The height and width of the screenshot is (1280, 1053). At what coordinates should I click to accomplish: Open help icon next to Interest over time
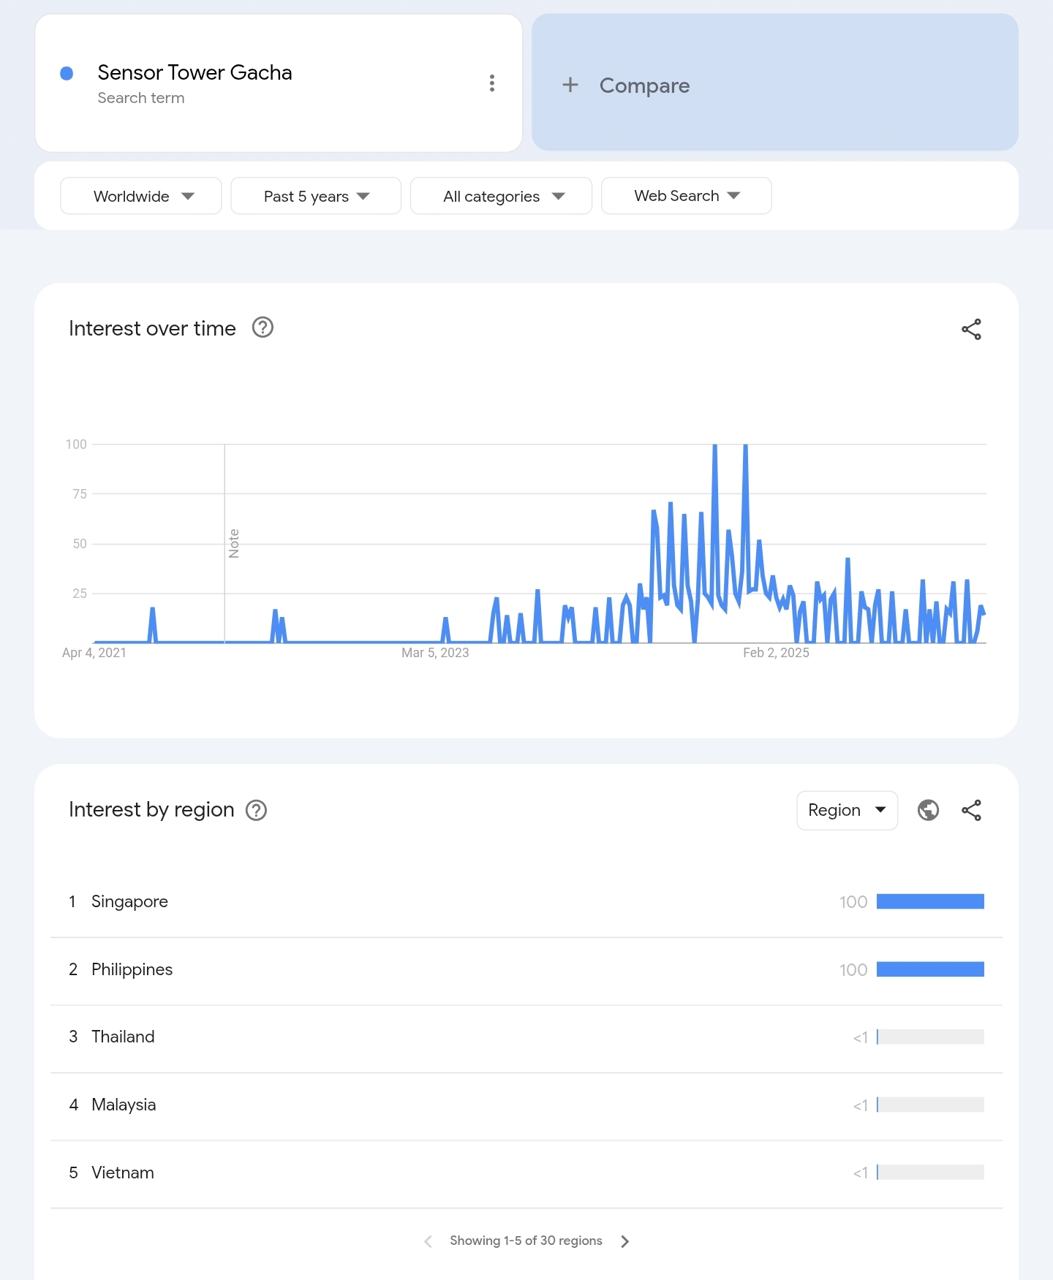[263, 327]
